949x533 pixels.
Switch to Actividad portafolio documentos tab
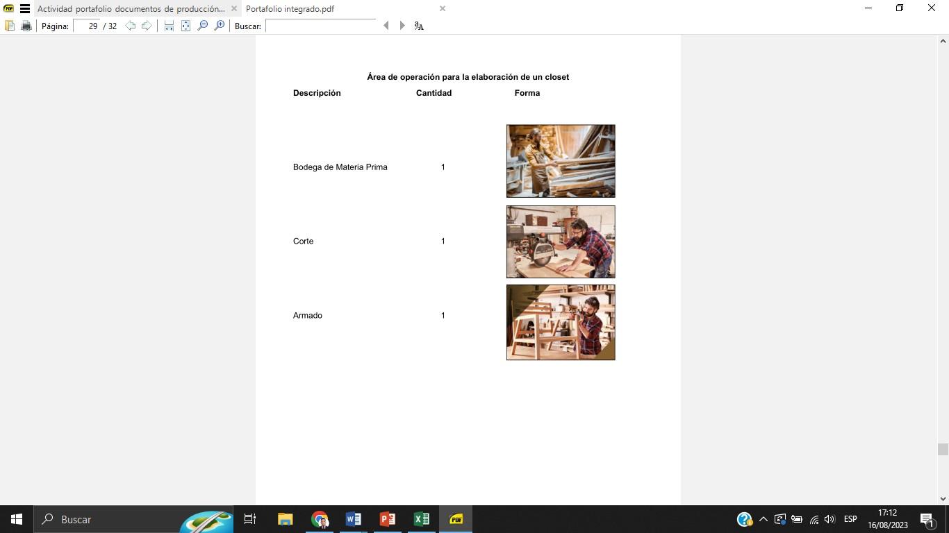pyautogui.click(x=131, y=8)
